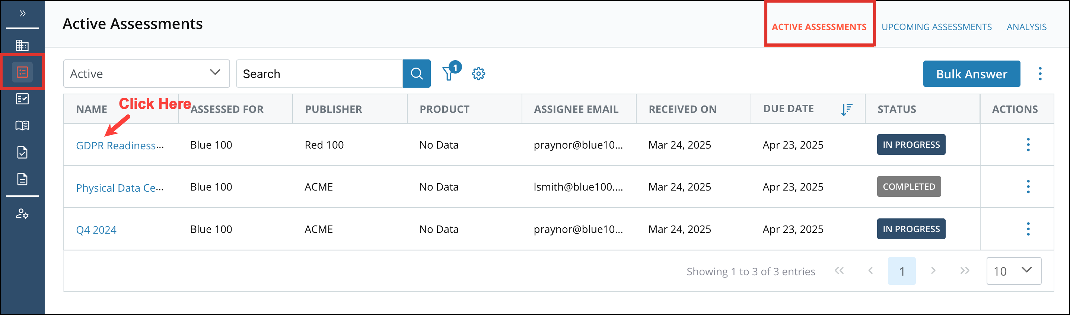Viewport: 1070px width, 315px height.
Task: Open actions menu for Physical Data row
Action: (x=1028, y=186)
